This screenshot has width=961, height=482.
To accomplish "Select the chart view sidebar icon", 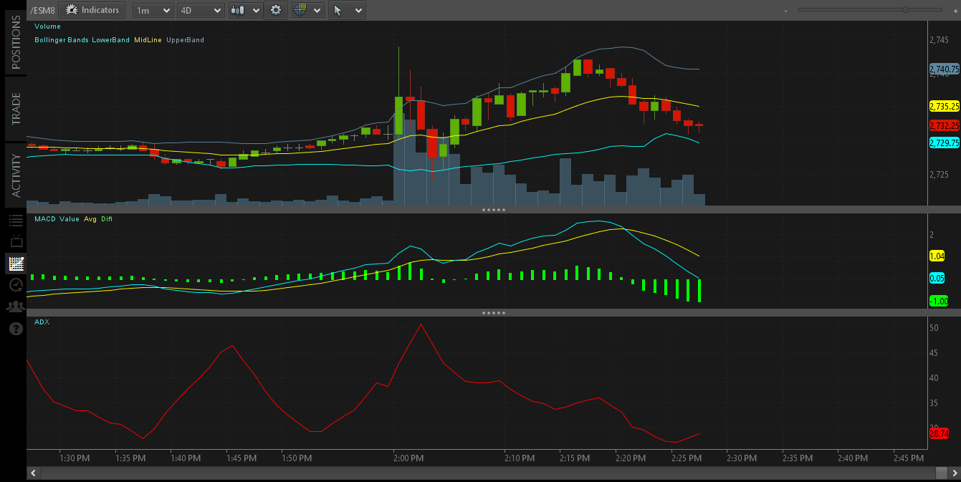I will tap(16, 264).
